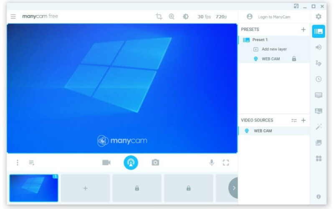The height and width of the screenshot is (209, 334).
Task: Open the grid apps sidebar icon
Action: [x=319, y=158]
